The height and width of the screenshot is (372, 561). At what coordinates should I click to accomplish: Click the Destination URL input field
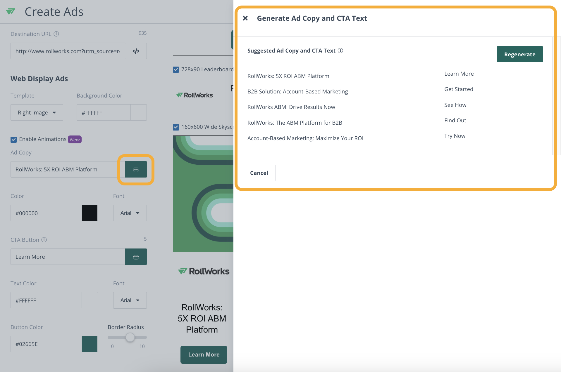pyautogui.click(x=68, y=51)
